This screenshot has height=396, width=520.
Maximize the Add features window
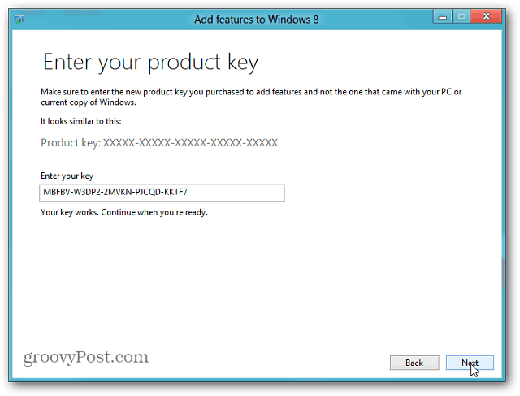point(461,16)
